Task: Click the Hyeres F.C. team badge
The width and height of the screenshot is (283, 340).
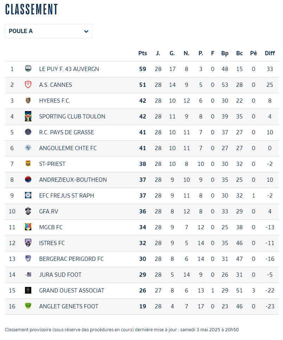Action: (x=28, y=101)
